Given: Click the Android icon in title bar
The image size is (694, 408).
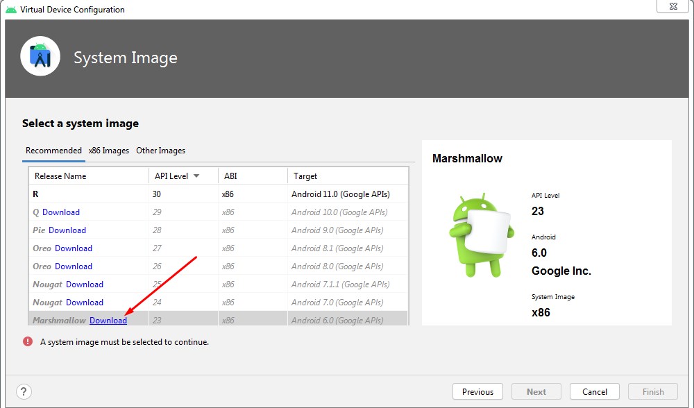Looking at the screenshot, I should [x=10, y=9].
